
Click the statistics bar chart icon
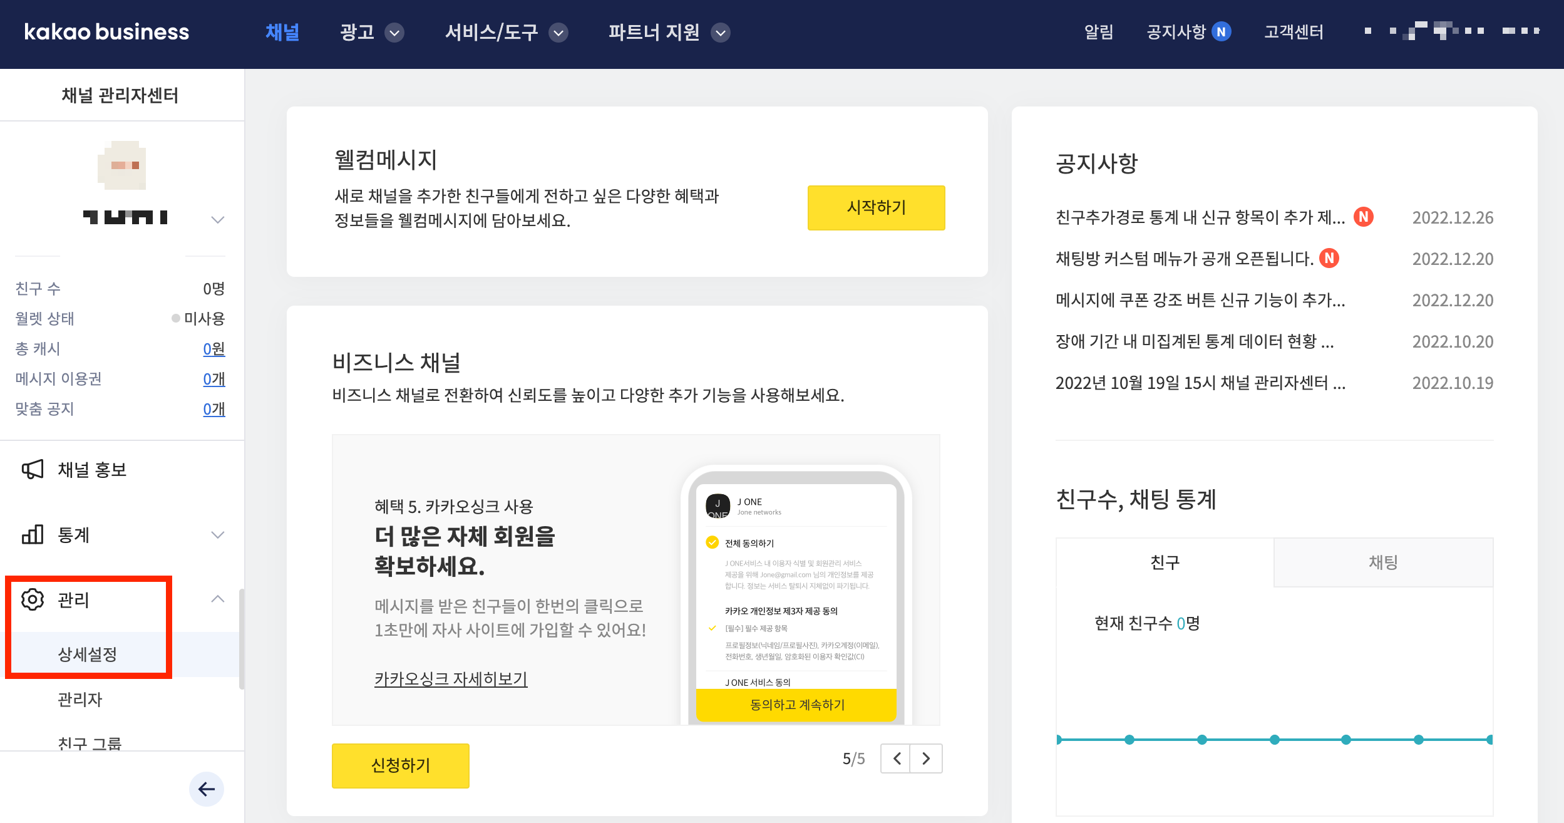point(33,534)
